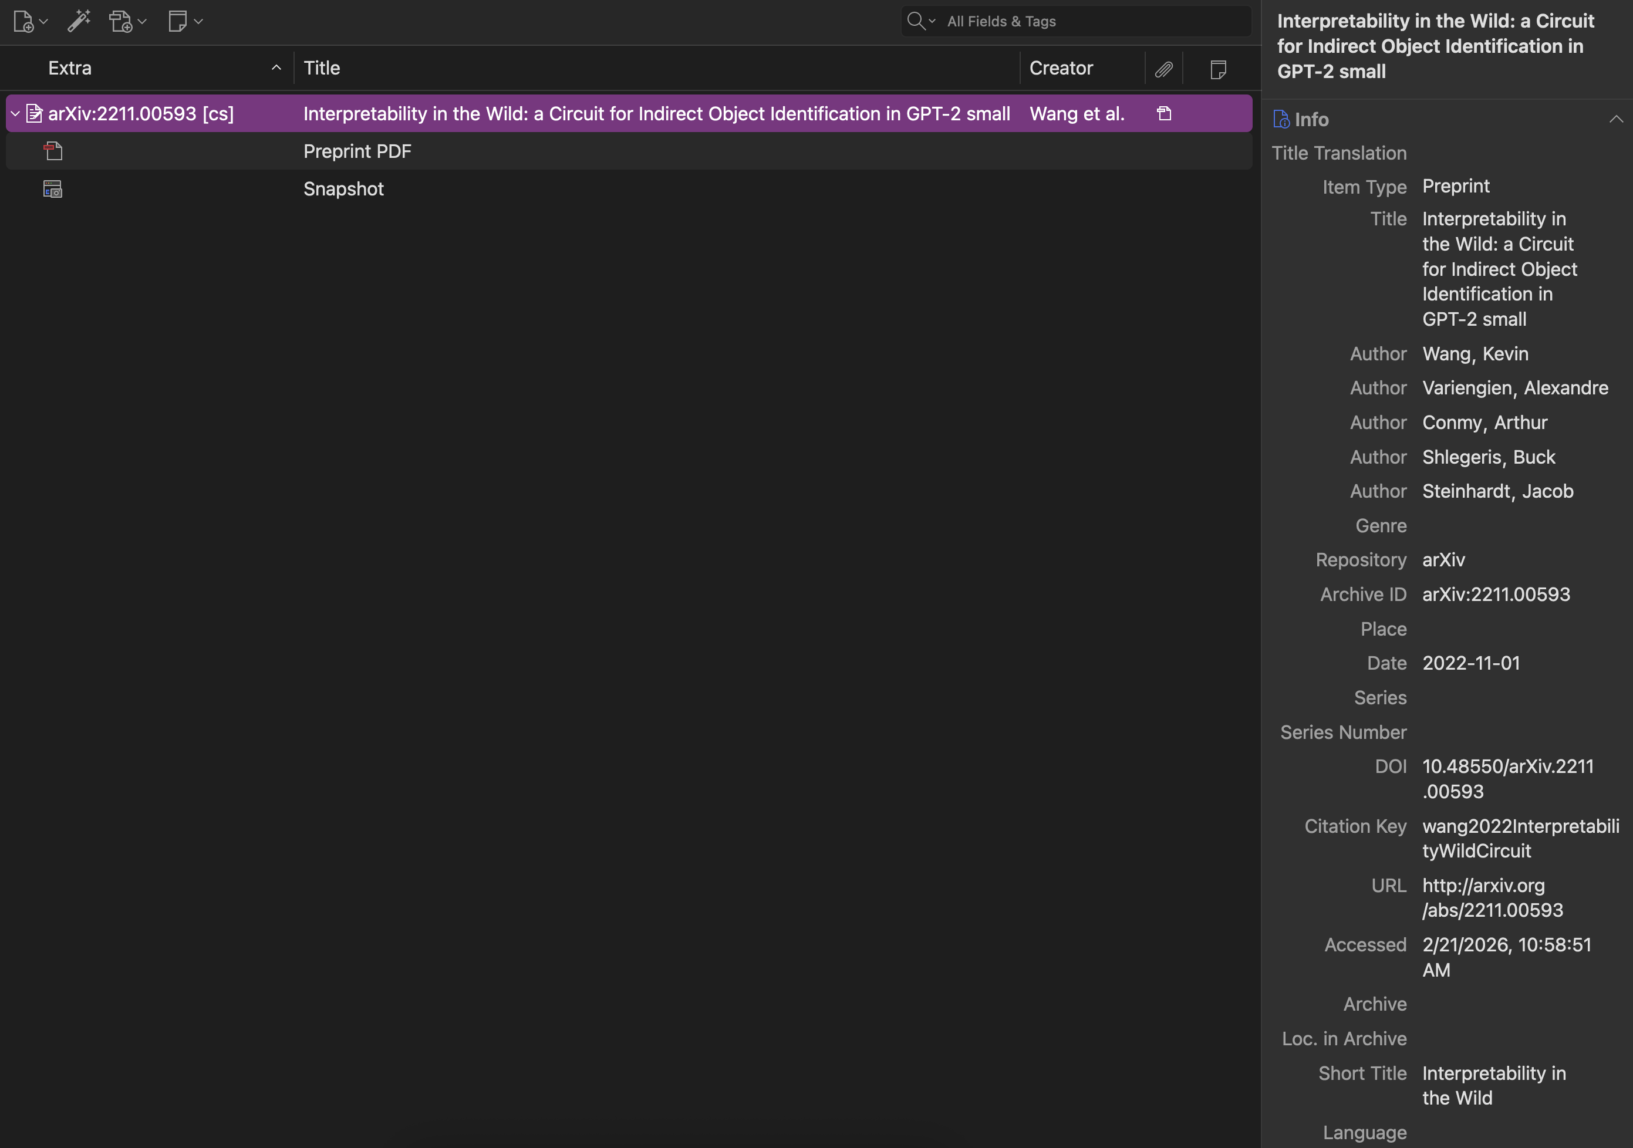Collapse the Info section chevron
Viewport: 1633px width, 1148px height.
(1616, 119)
